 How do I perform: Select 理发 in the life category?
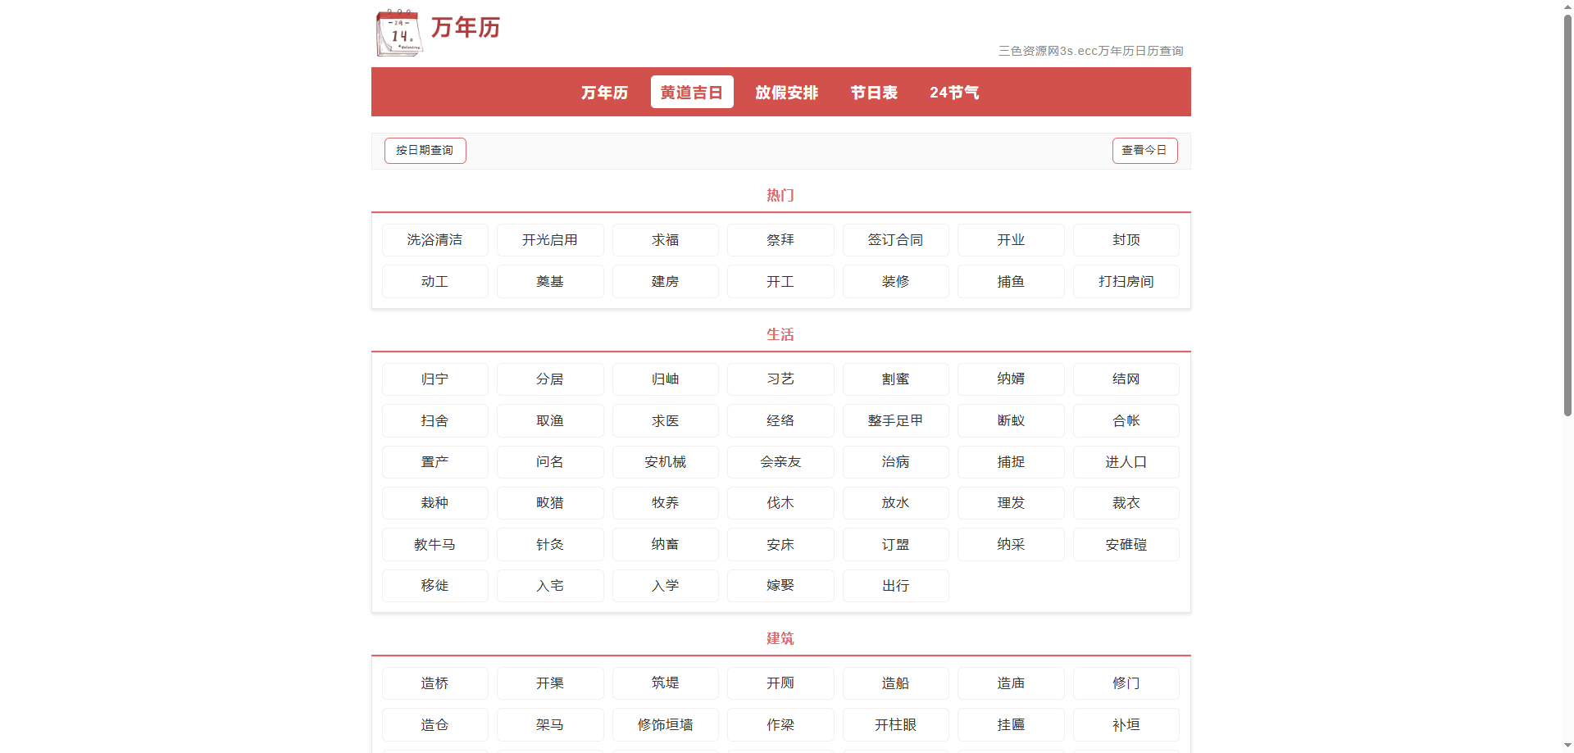1011,502
